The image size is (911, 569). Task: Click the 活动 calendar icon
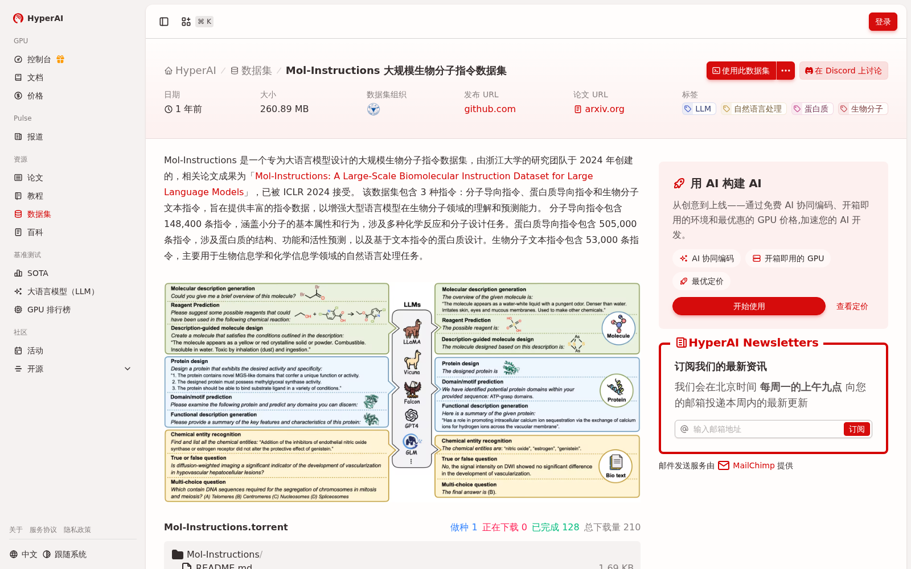[18, 351]
